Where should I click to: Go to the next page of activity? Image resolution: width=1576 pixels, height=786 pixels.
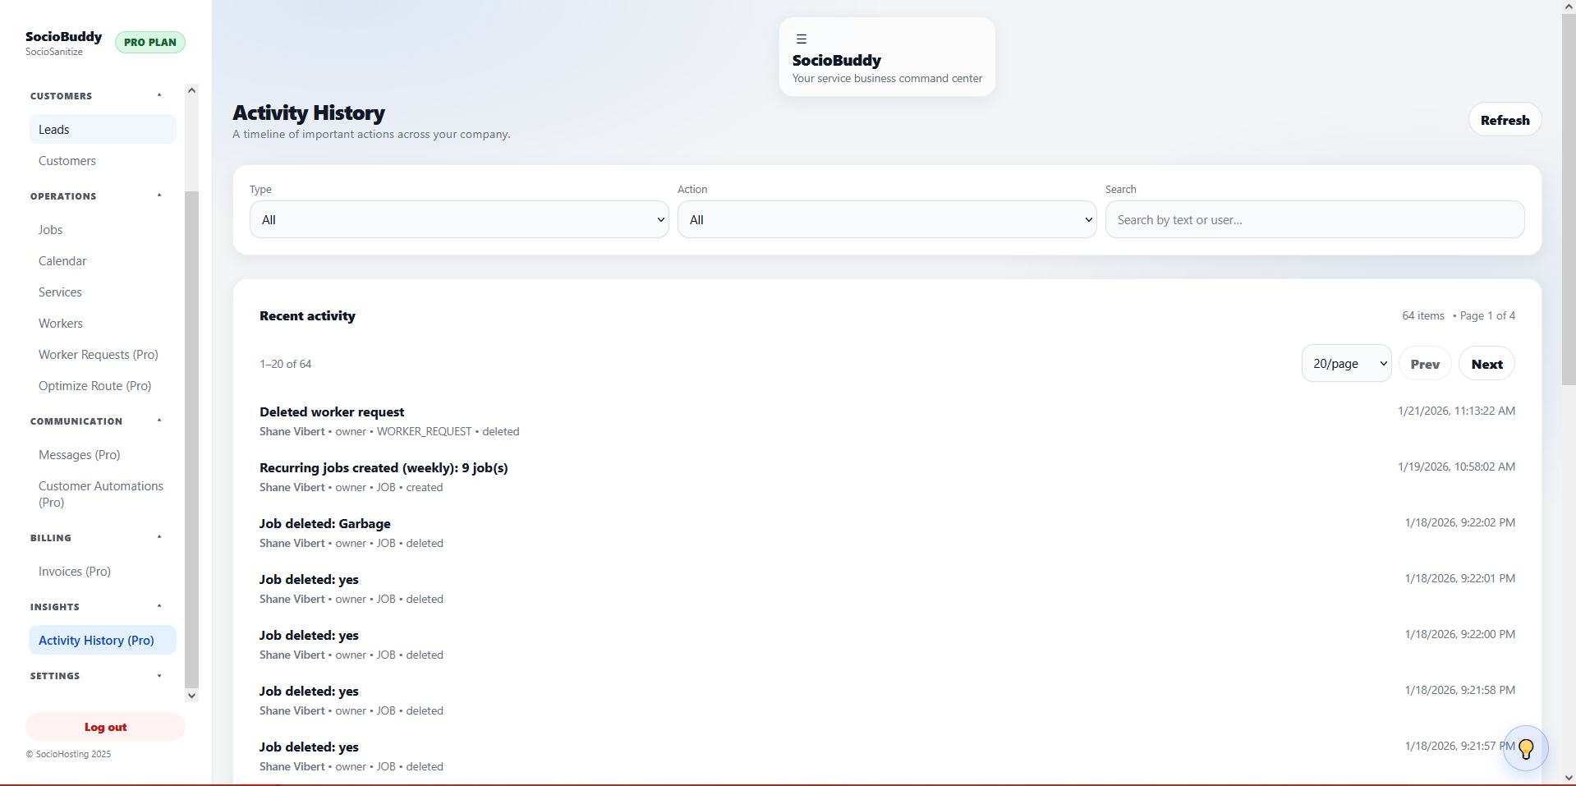coord(1486,363)
